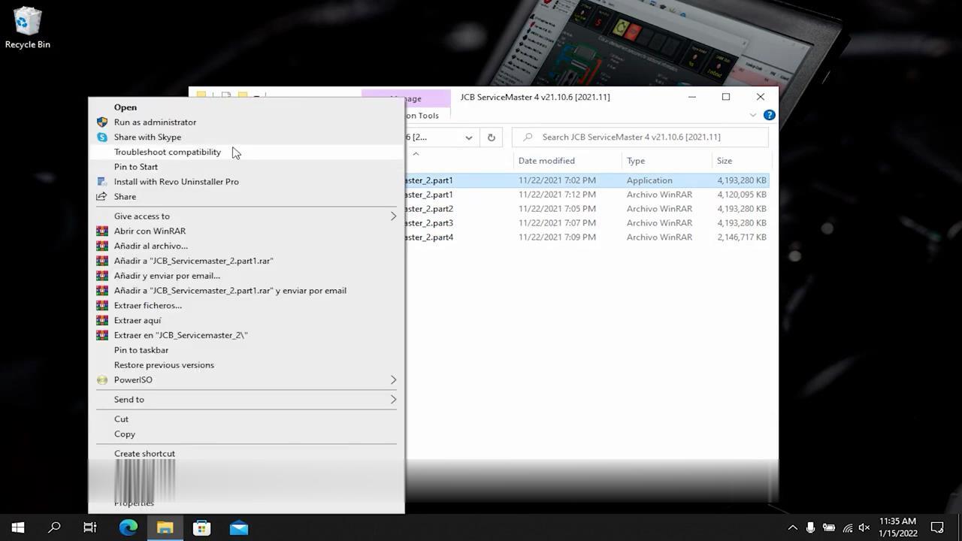Select the Application file row part1

(x=586, y=180)
